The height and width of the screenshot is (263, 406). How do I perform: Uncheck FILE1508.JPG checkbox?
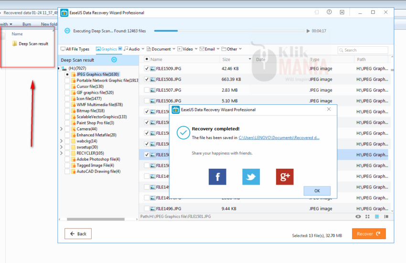pyautogui.click(x=147, y=79)
